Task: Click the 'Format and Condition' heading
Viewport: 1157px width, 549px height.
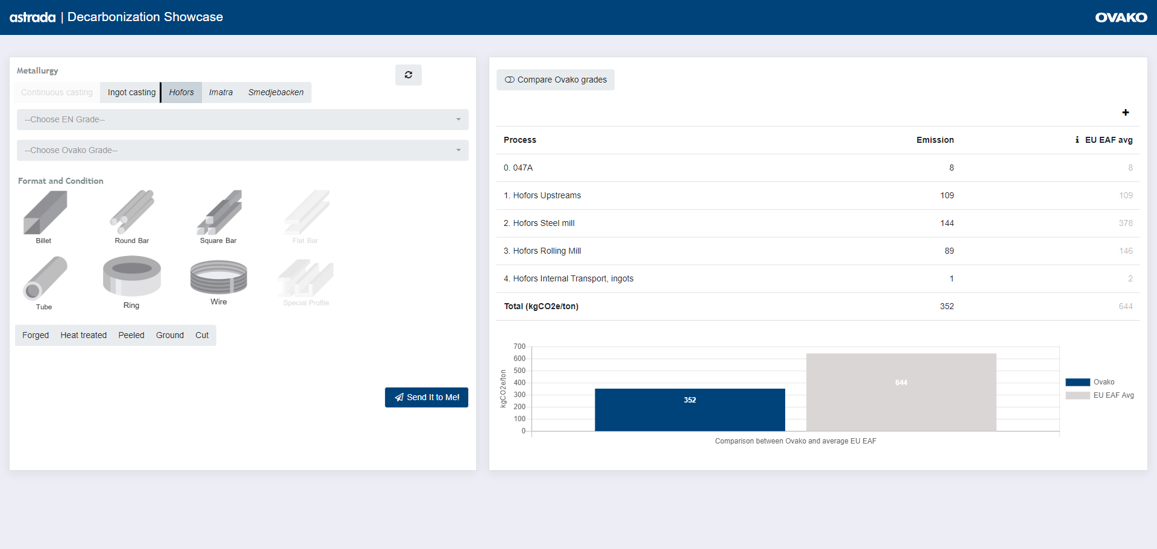Action: point(61,181)
